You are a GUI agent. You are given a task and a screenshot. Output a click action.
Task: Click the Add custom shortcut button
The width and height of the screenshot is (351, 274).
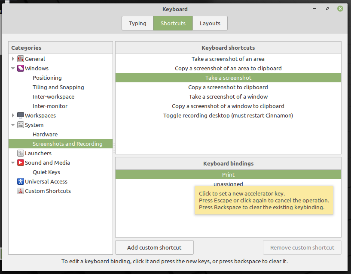154,247
